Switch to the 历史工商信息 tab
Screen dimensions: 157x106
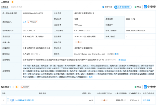[x=17, y=7]
